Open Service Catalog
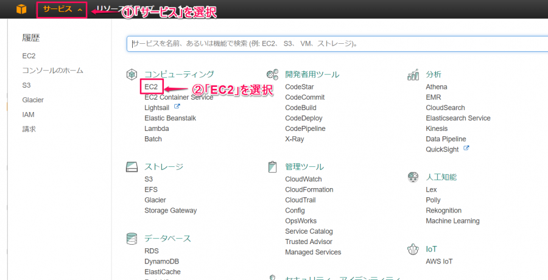 309,232
